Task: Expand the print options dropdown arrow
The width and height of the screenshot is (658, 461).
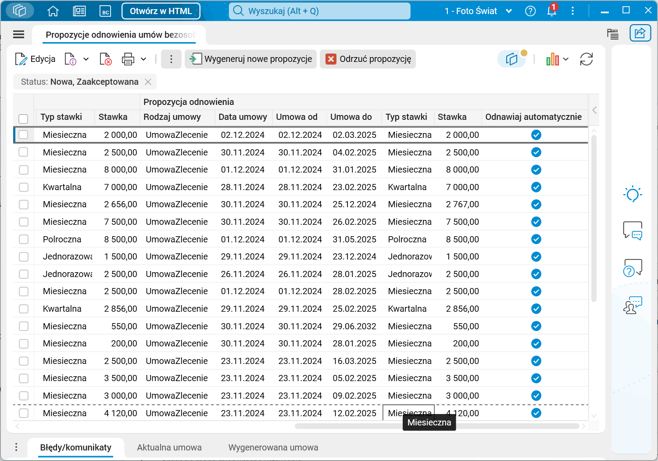Action: coord(143,59)
